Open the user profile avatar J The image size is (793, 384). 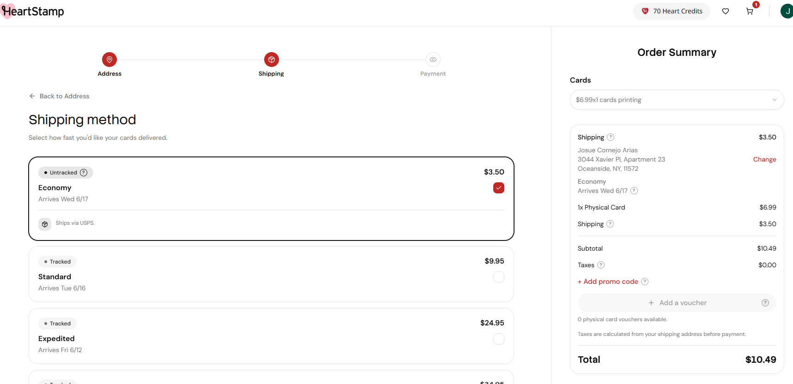[787, 11]
